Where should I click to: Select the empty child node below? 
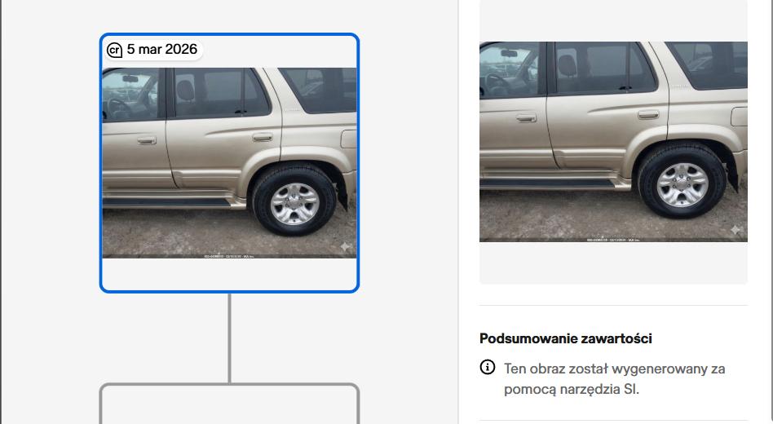click(x=229, y=404)
